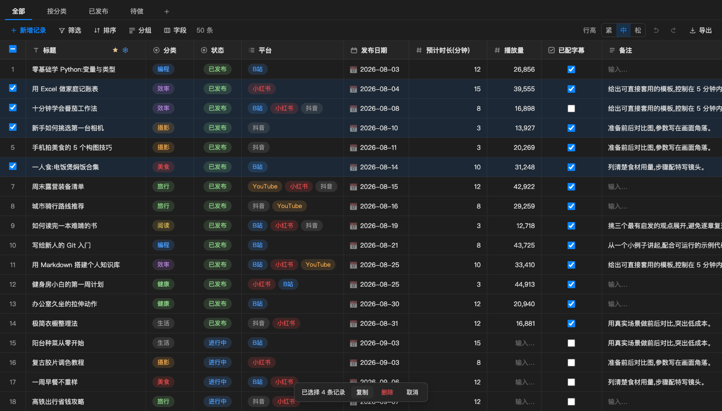Open 备注 column header menu

(662, 50)
